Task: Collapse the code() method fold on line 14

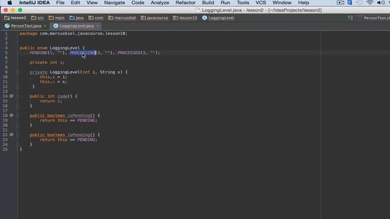Action: coord(18,96)
